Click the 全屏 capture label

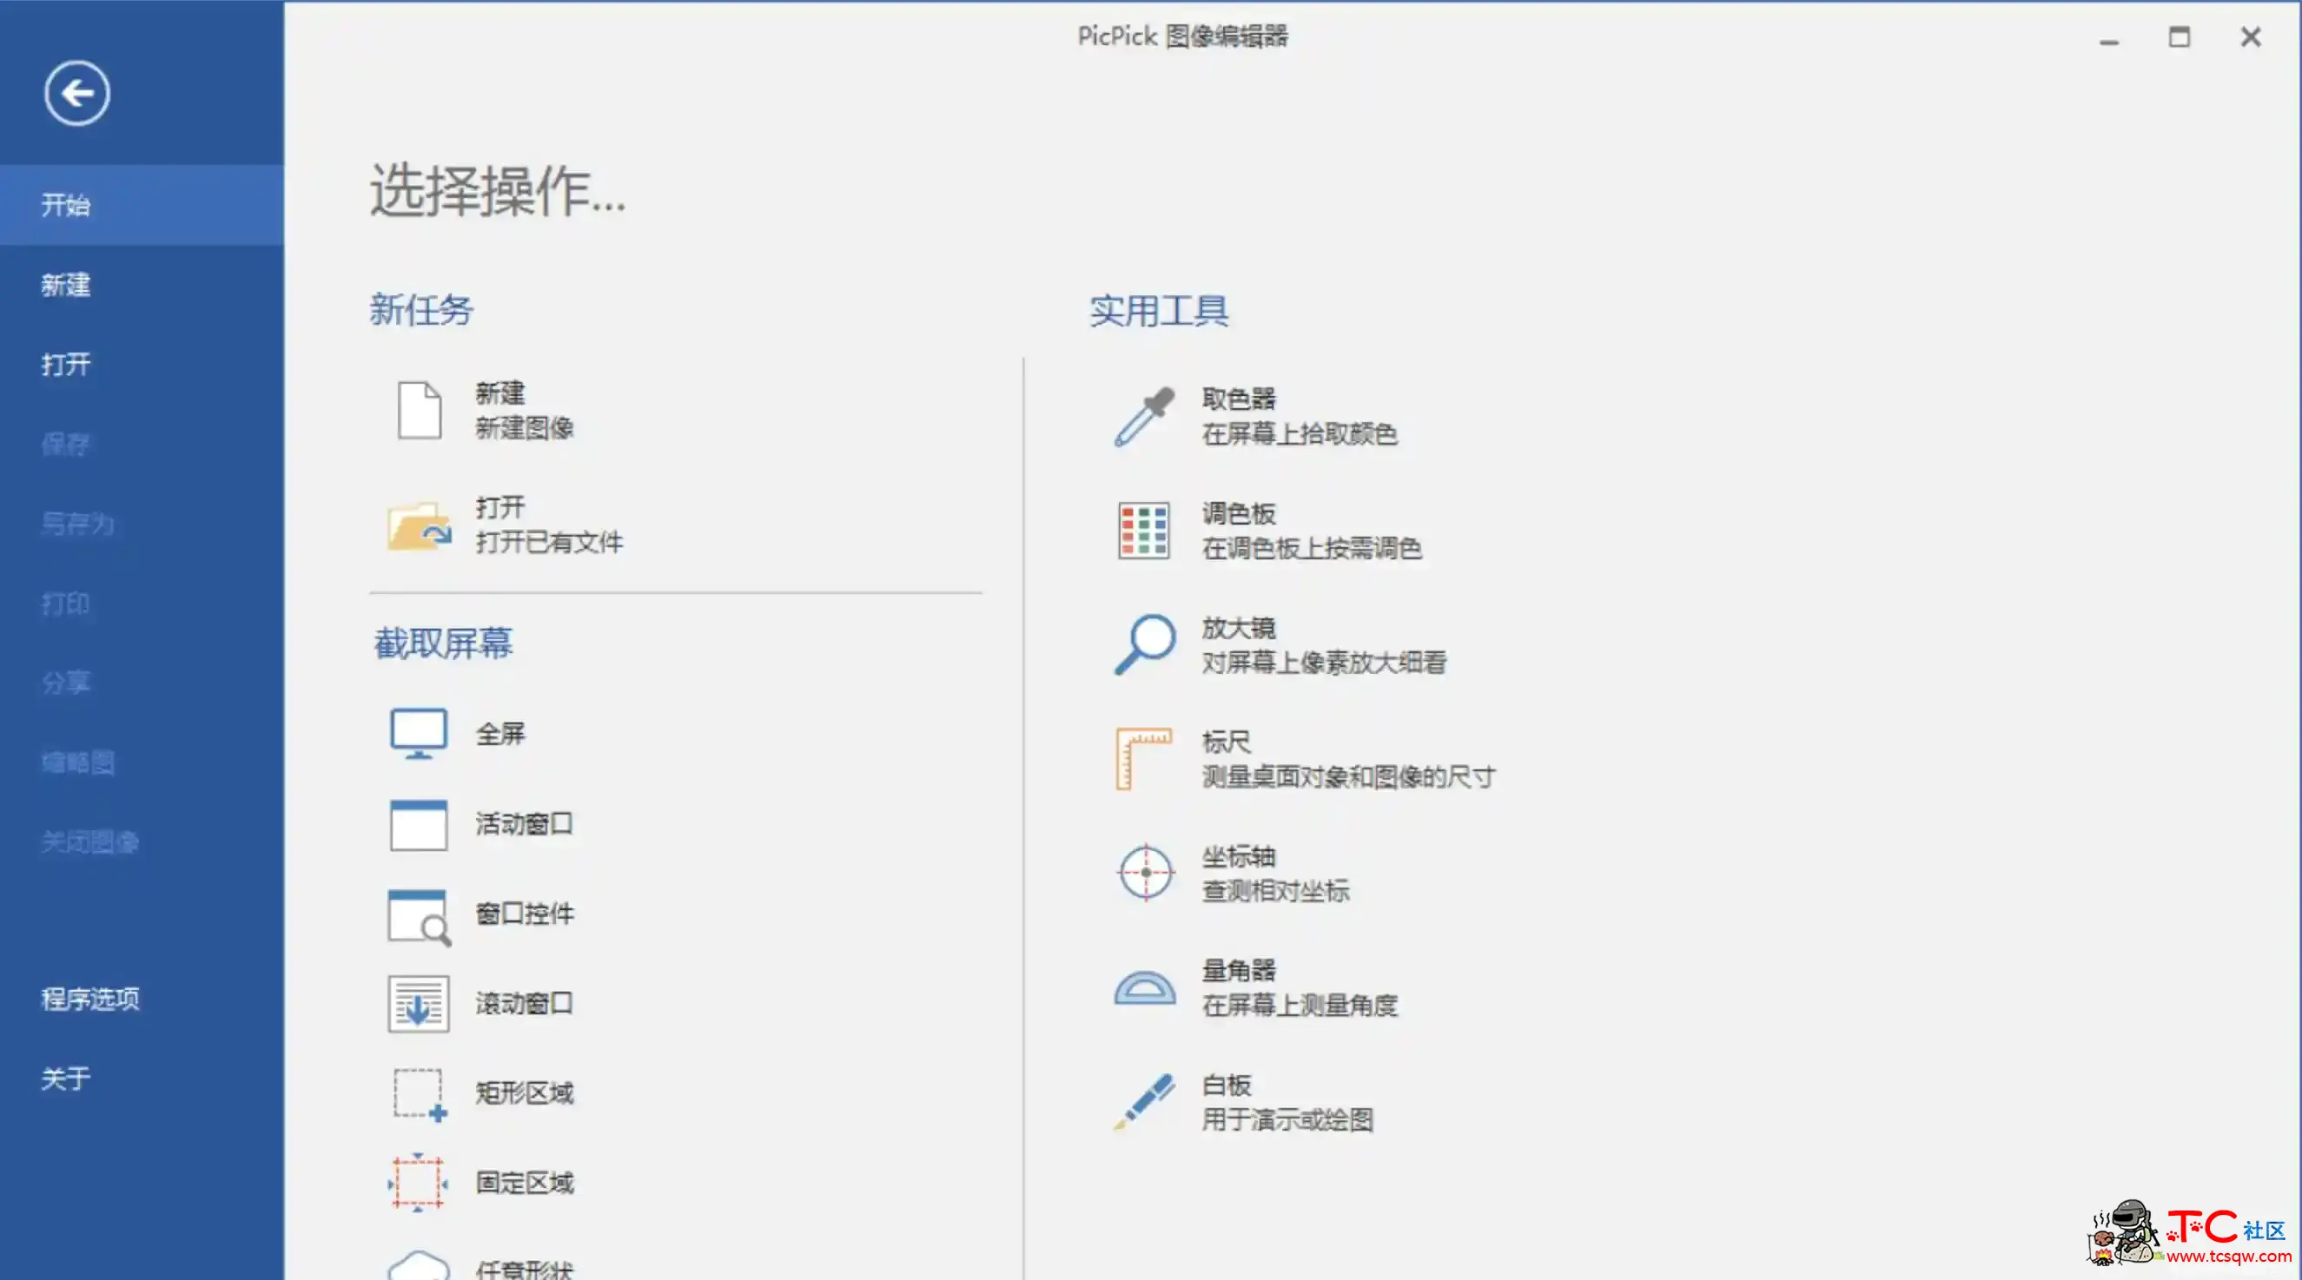click(499, 733)
